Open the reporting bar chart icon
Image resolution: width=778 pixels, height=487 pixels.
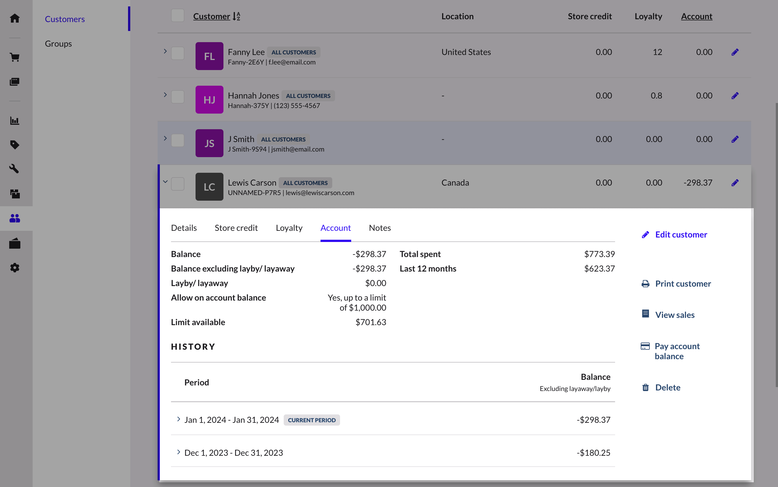(x=15, y=121)
